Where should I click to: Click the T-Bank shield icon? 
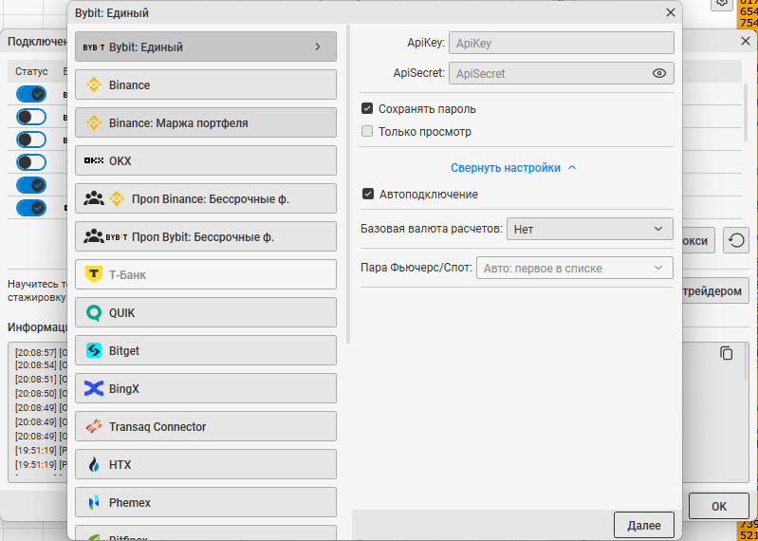[x=94, y=275]
